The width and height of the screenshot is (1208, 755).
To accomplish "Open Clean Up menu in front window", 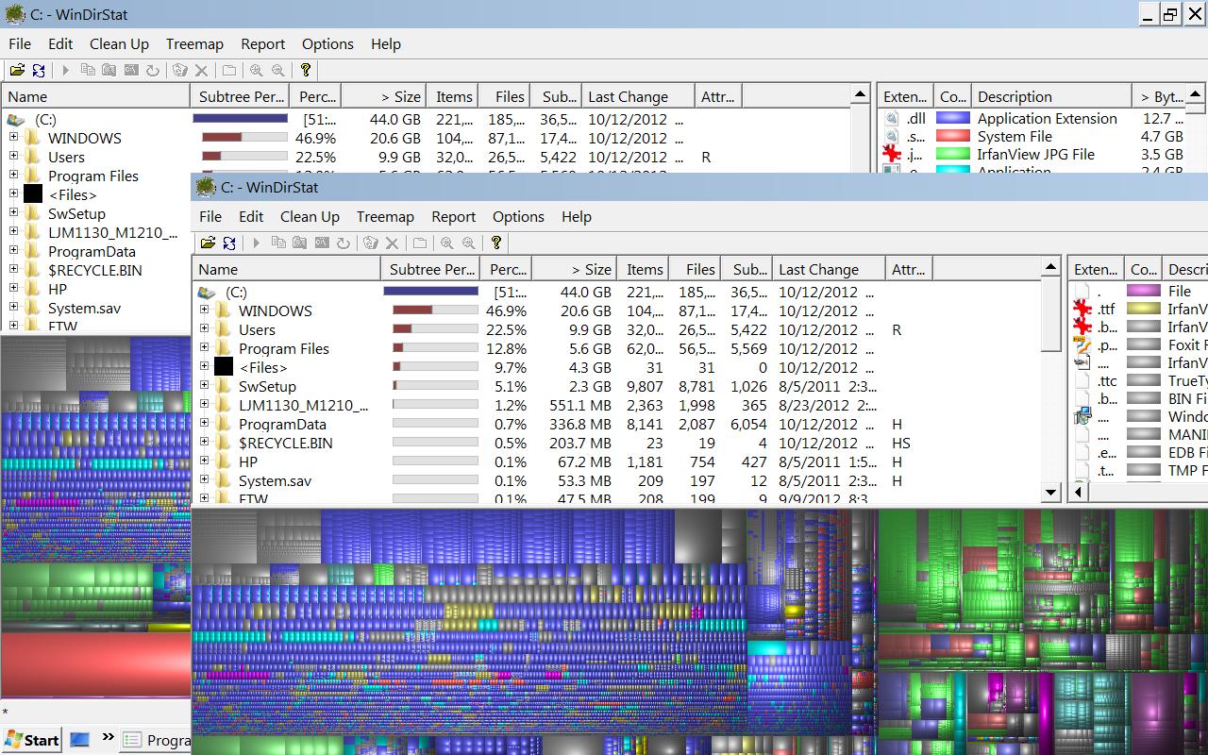I will point(310,216).
